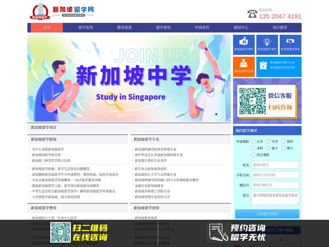Click the 微信号 input field
Viewport: 329px width, 247px height.
click(275, 185)
